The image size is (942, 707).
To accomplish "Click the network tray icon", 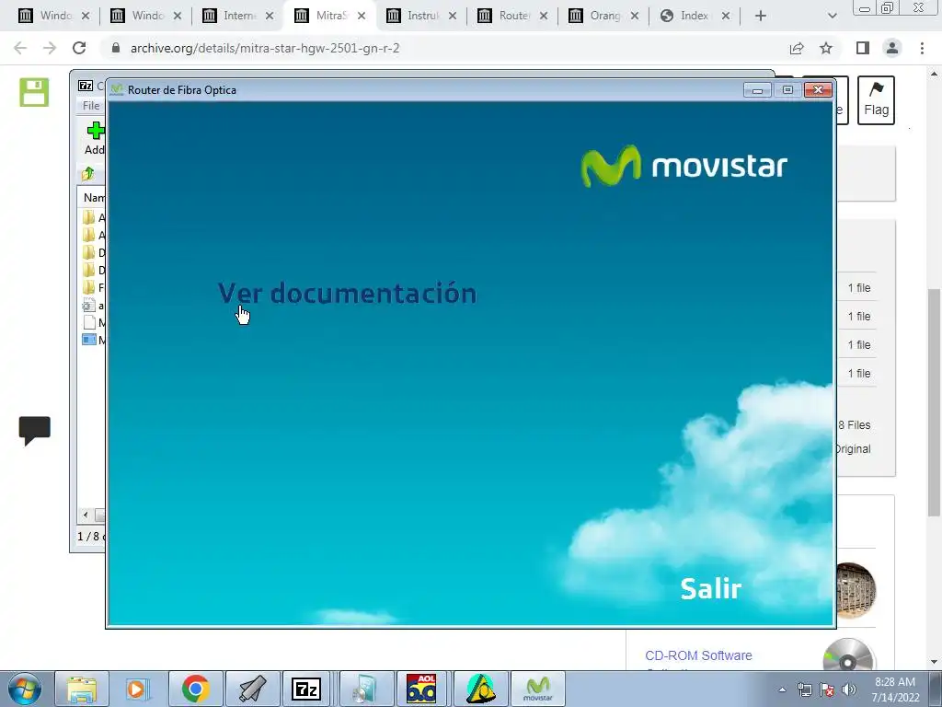I will (804, 690).
